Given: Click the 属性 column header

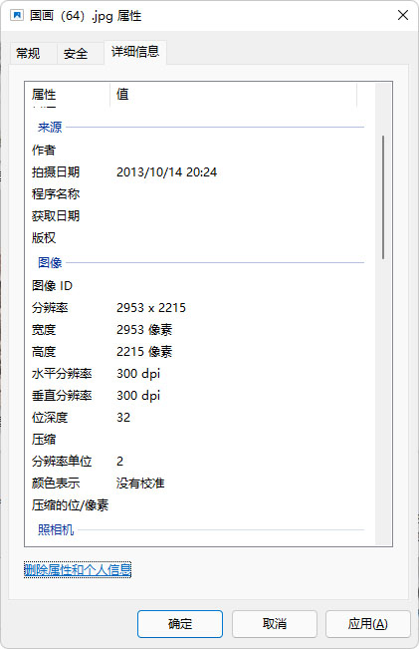Looking at the screenshot, I should pyautogui.click(x=68, y=95).
